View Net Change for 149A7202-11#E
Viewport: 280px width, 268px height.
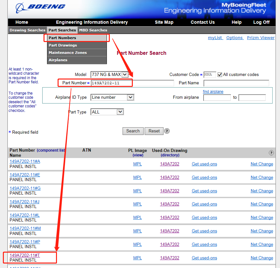pos(262,178)
